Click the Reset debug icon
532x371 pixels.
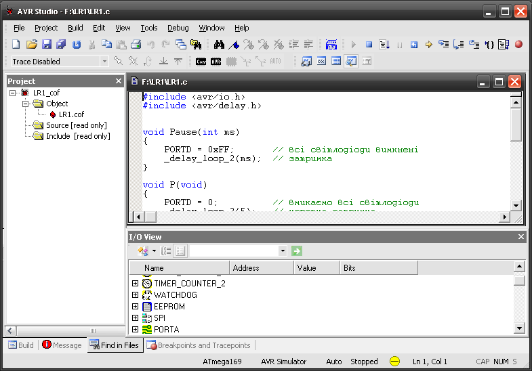pyautogui.click(x=414, y=45)
